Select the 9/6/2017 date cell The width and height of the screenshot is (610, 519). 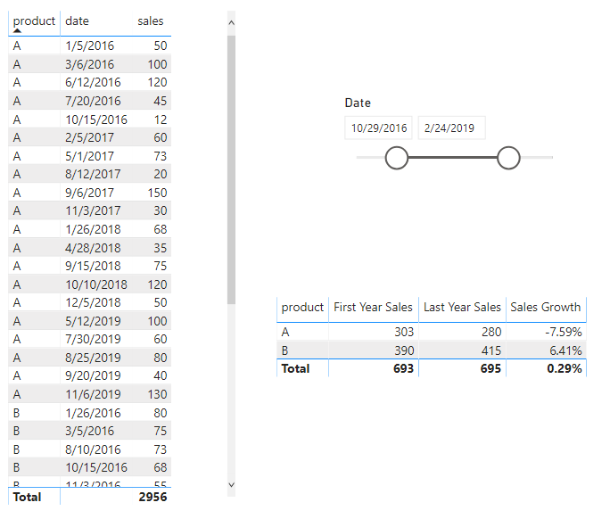click(89, 193)
